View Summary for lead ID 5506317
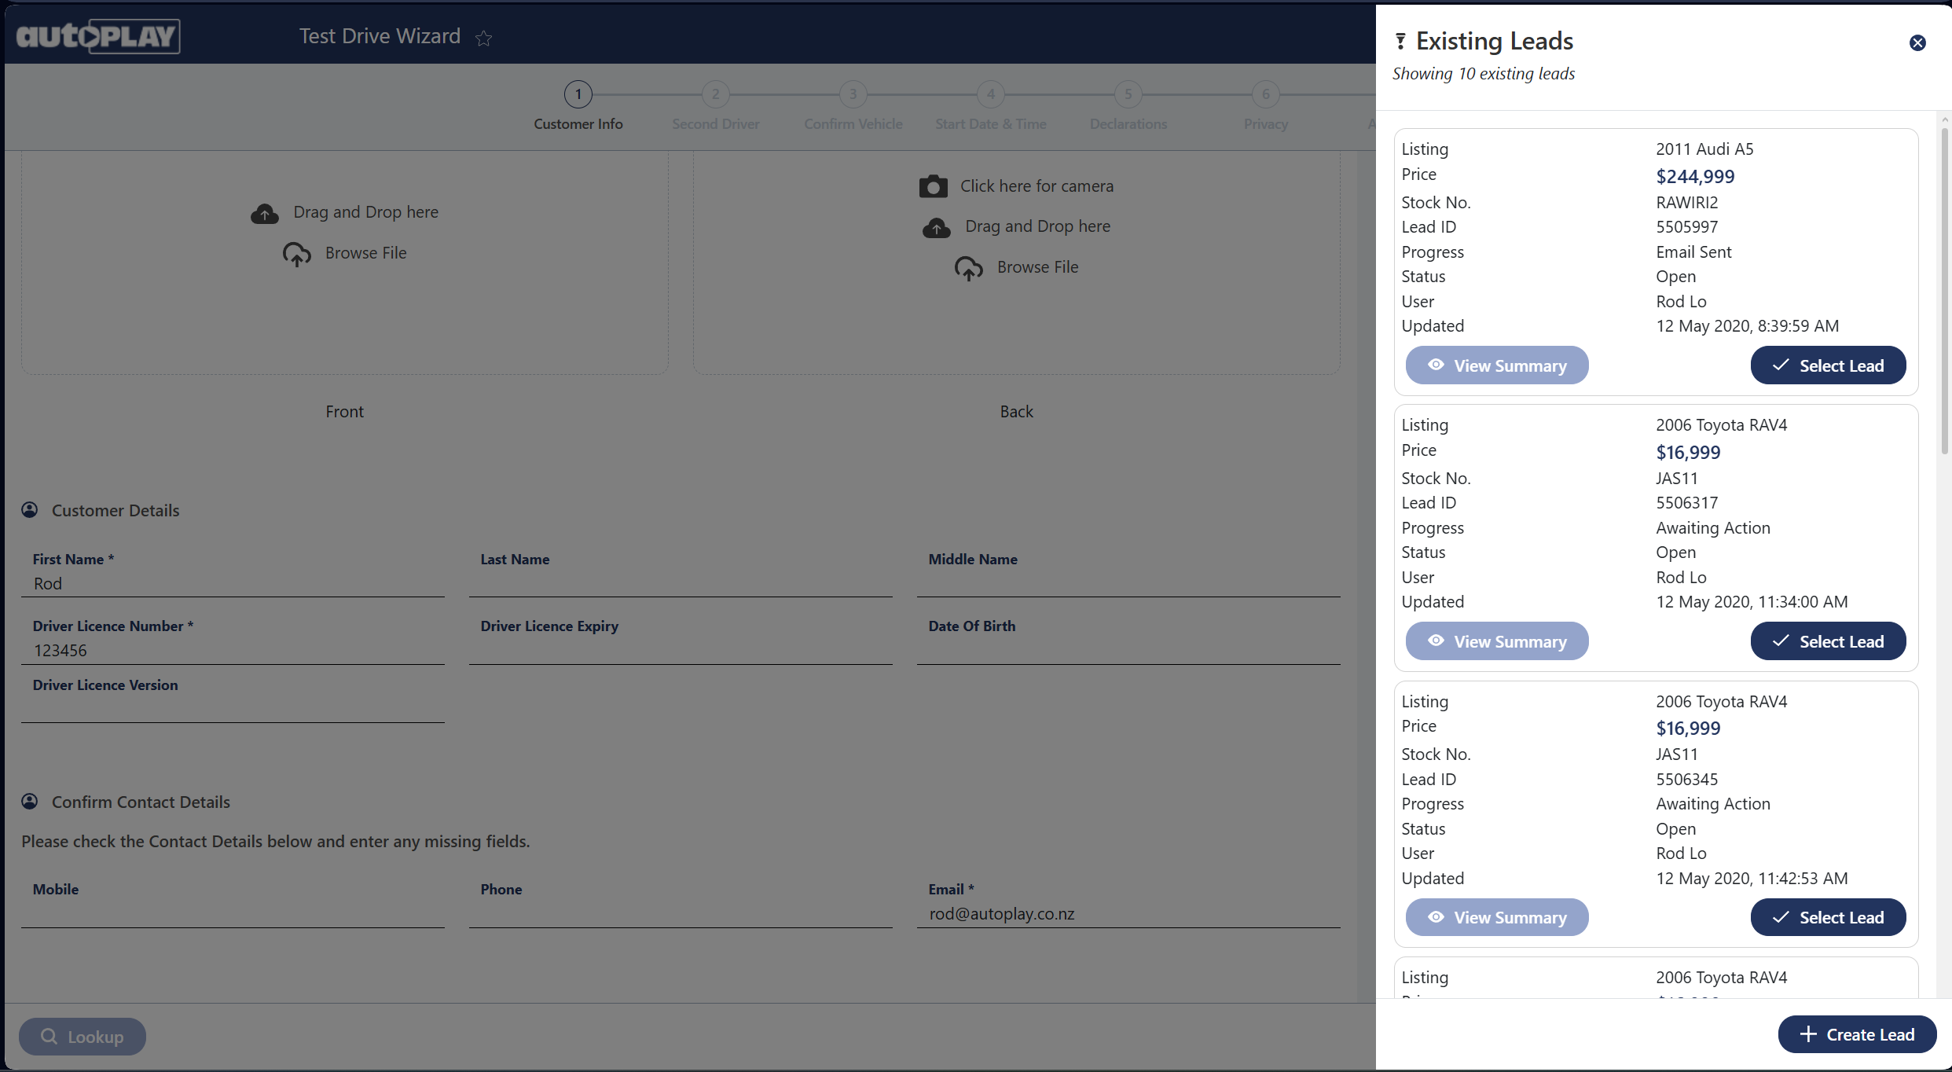The height and width of the screenshot is (1072, 1952). click(1496, 641)
